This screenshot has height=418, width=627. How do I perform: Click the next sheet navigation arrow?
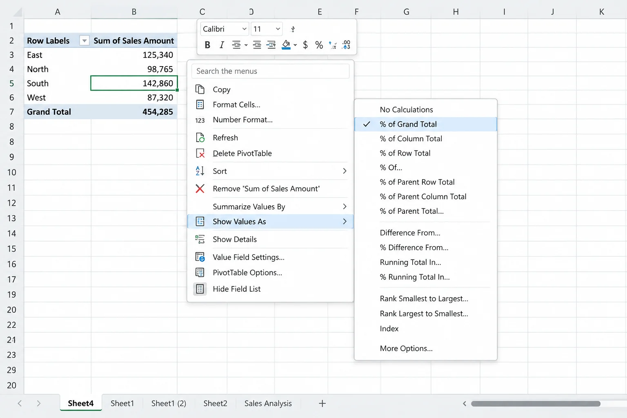point(38,403)
